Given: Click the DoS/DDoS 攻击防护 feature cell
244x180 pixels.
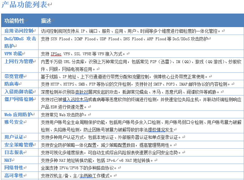Looking at the screenshot, I should 20,42.
